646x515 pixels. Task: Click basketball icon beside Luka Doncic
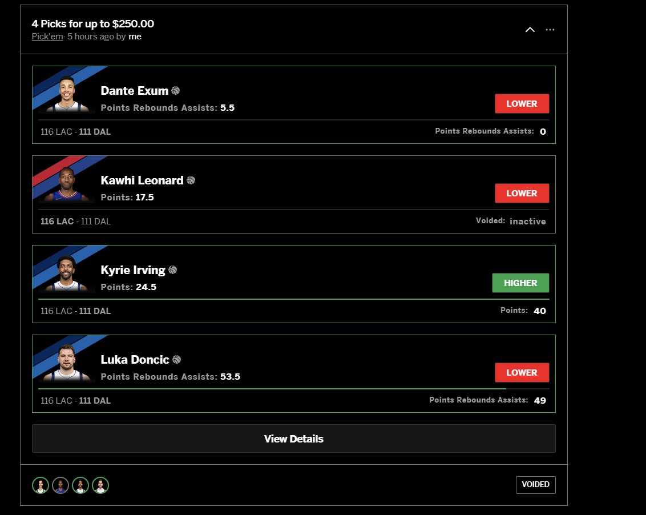pos(177,360)
